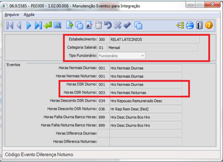Click the cancel X icon
This screenshot has width=223, height=162.
[x=117, y=25]
